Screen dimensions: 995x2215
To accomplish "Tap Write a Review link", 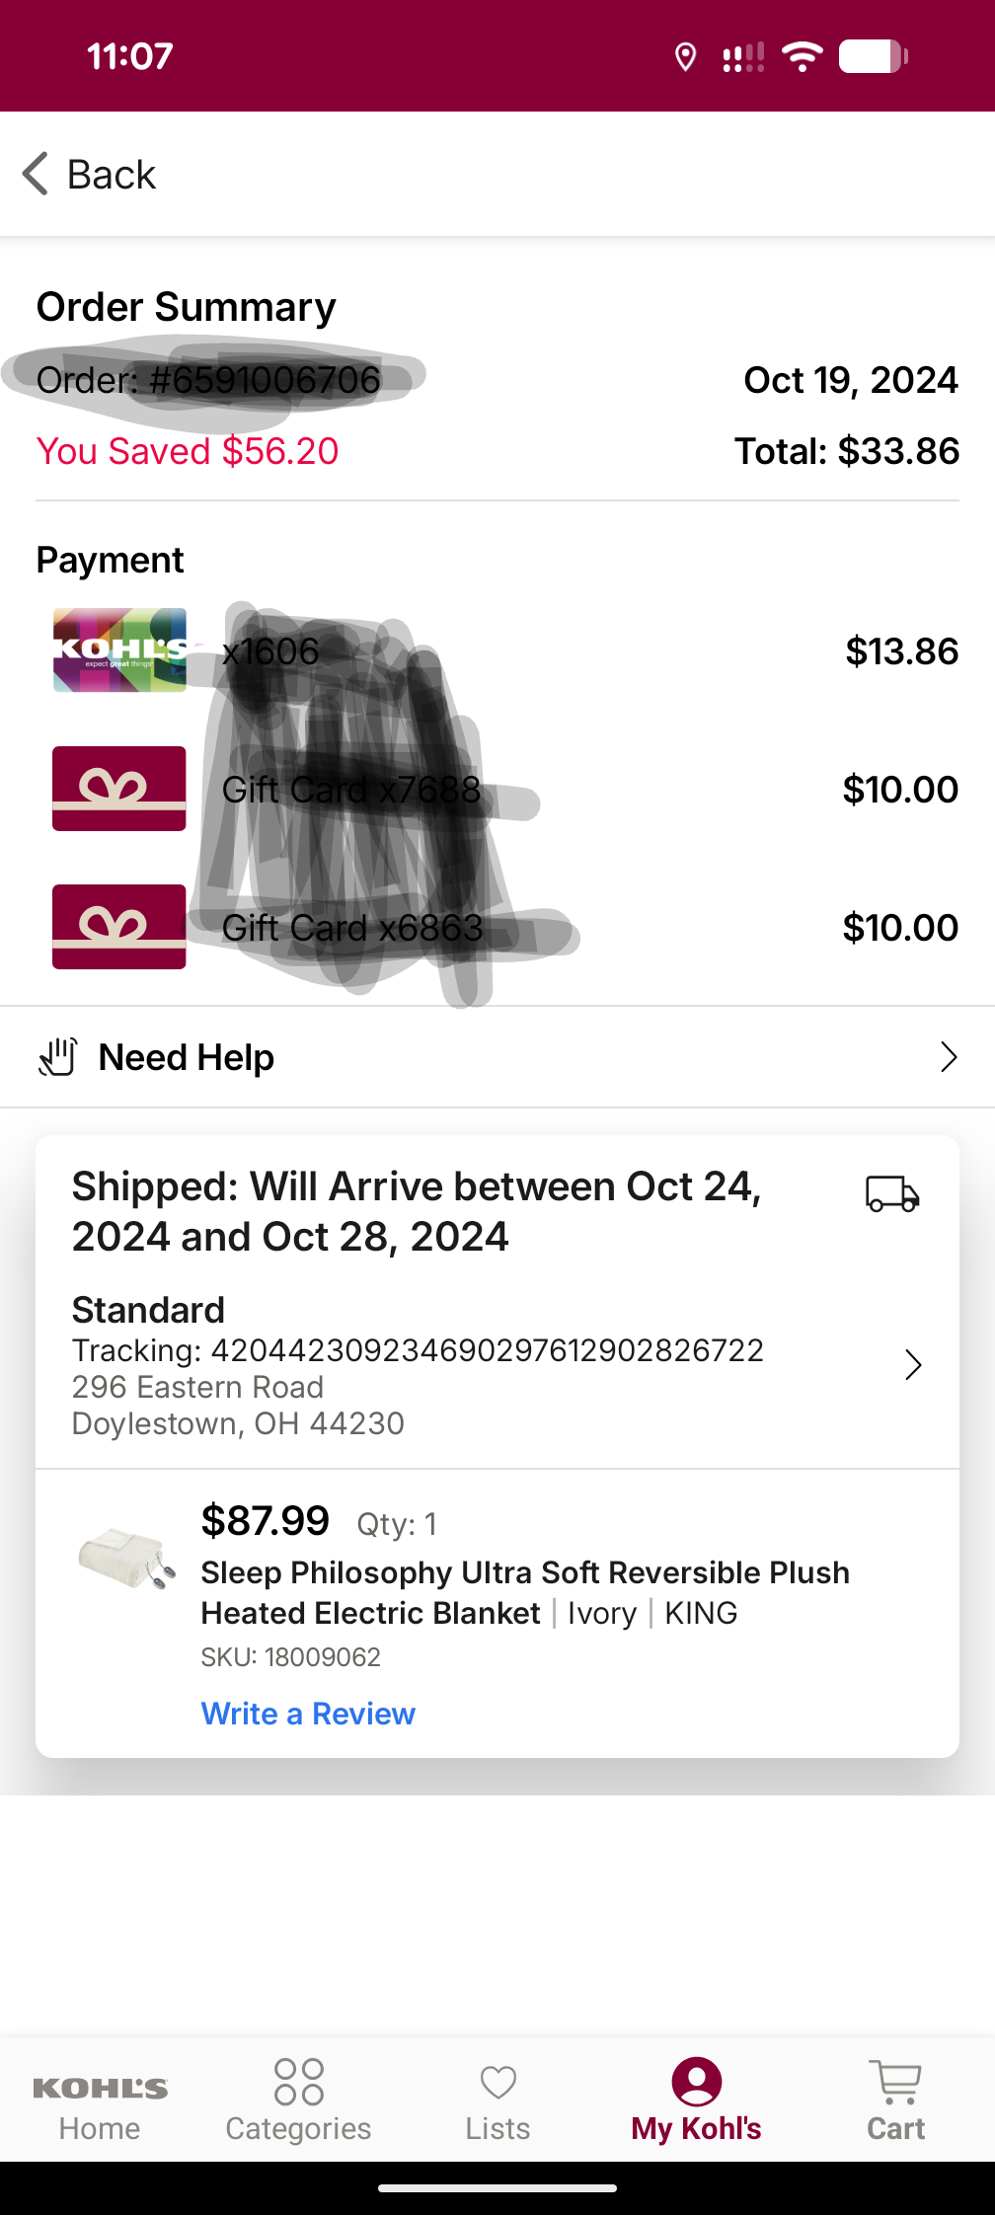I will pos(308,1714).
